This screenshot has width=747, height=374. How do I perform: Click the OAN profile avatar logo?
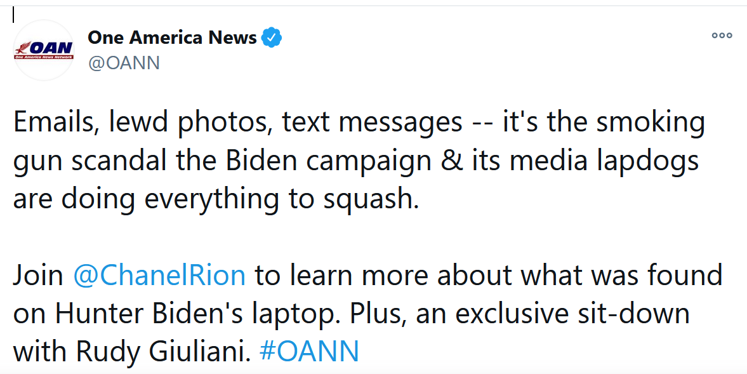[x=44, y=50]
